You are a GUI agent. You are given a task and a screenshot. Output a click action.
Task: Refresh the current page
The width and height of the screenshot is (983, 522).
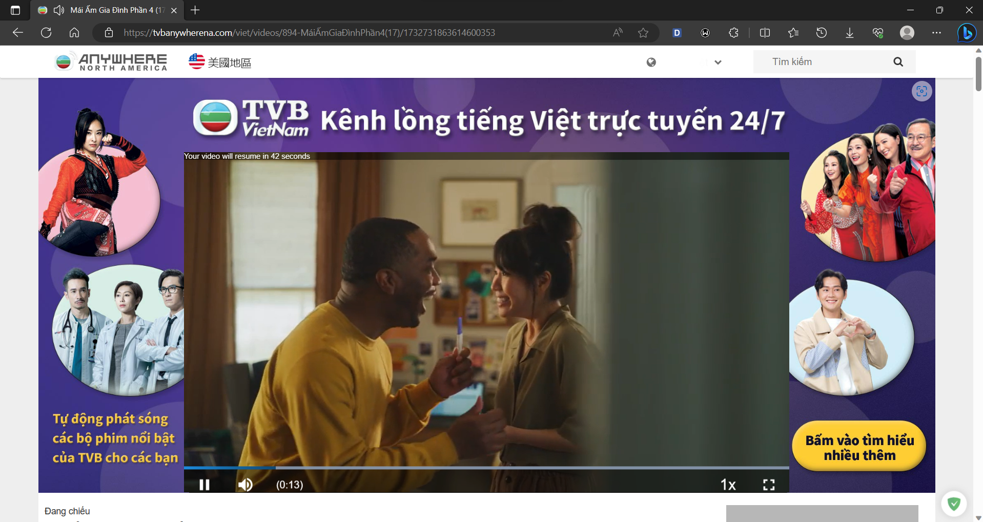pyautogui.click(x=46, y=33)
